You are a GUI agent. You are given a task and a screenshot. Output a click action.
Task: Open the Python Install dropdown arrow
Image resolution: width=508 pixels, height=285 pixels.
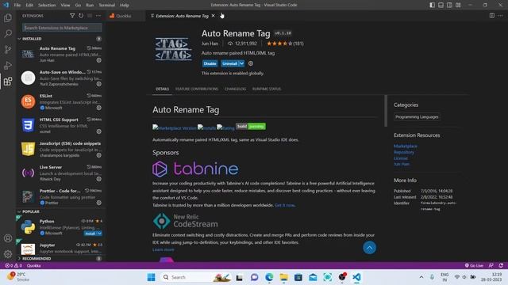point(99,234)
